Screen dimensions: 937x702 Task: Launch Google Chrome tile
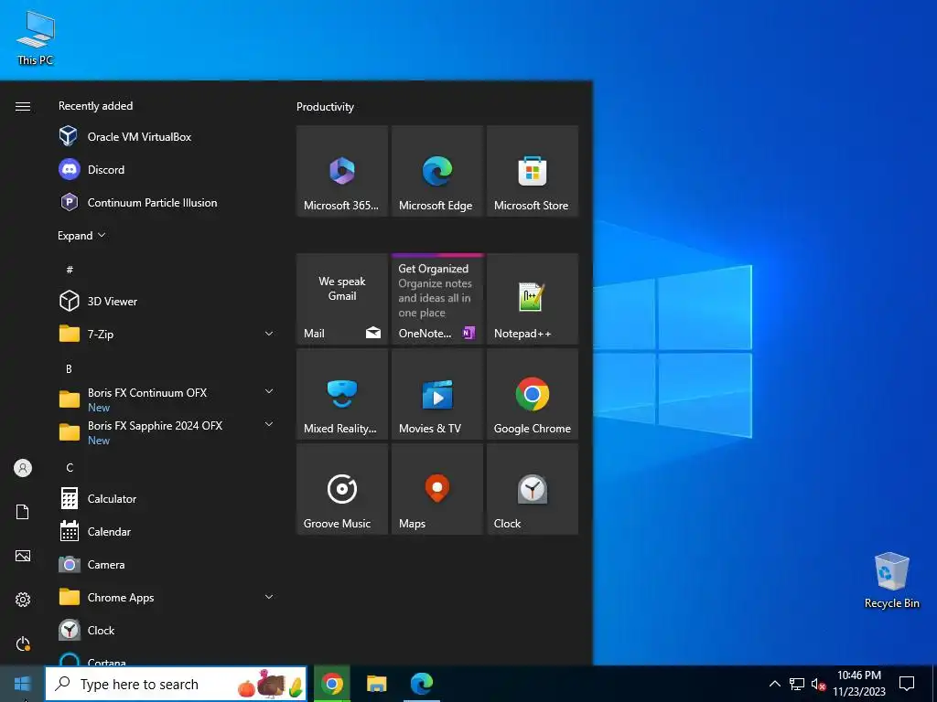click(533, 394)
